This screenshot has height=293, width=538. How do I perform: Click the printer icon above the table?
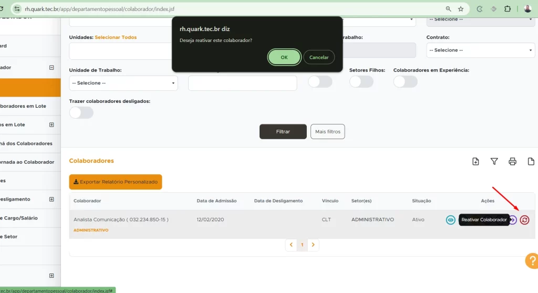click(512, 161)
